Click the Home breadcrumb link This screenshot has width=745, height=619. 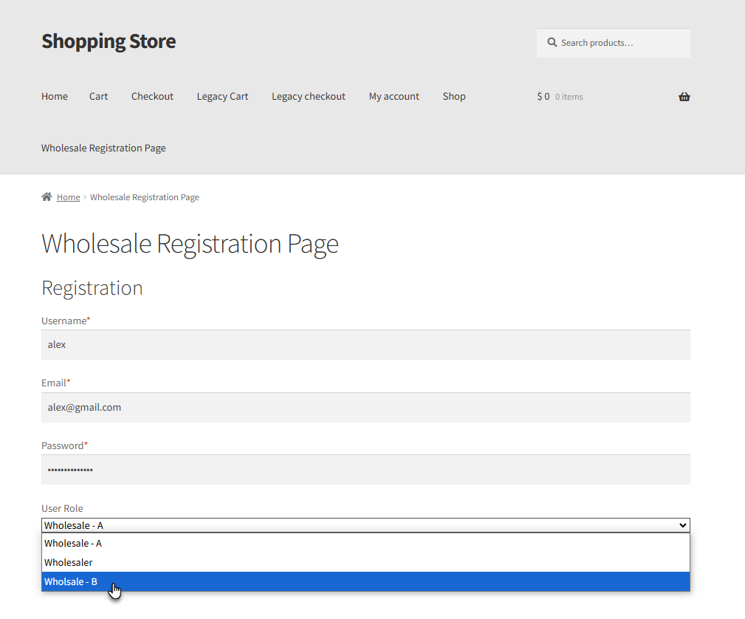point(69,196)
